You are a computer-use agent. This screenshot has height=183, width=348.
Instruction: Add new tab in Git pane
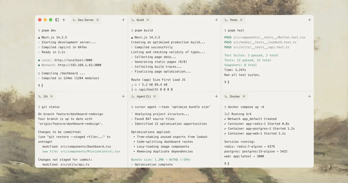pos(123,96)
